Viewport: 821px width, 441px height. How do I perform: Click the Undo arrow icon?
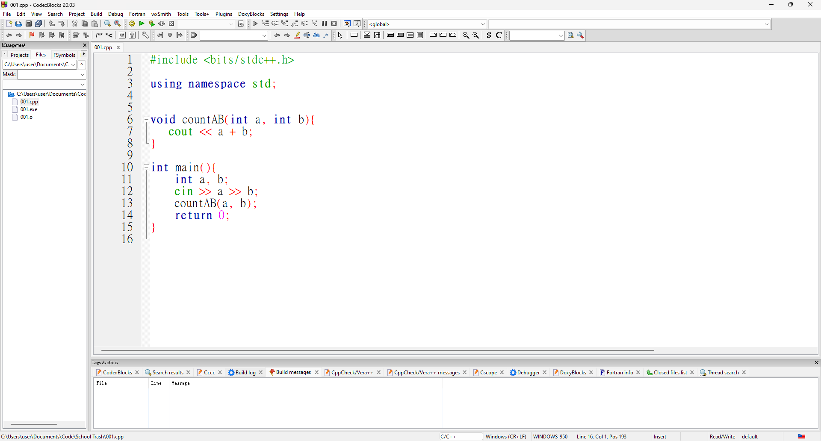coord(52,24)
